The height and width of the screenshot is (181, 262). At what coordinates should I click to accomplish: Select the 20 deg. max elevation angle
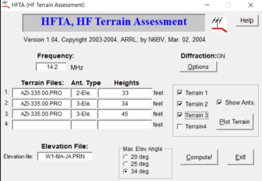(x=125, y=157)
